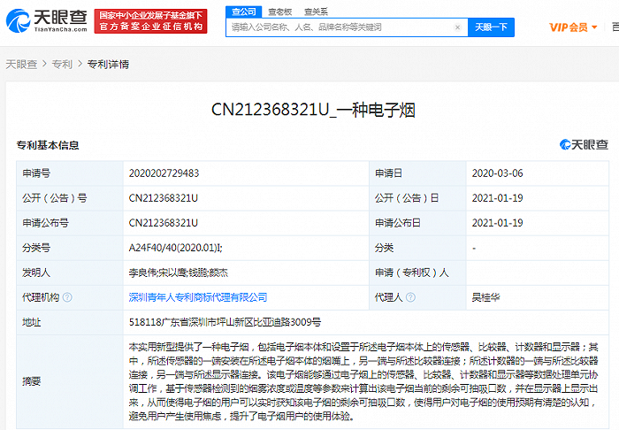
Task: Click the patent title CN212368321U_一种电子烟
Action: [313, 110]
